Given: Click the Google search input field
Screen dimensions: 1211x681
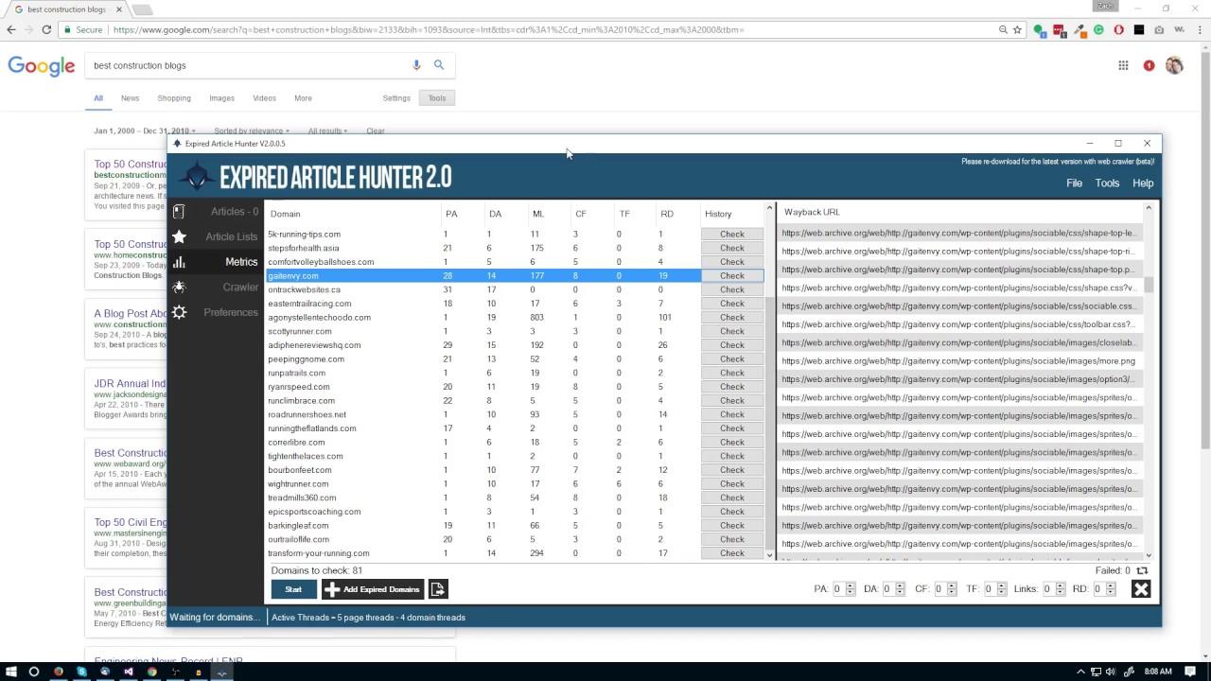Looking at the screenshot, I should tap(246, 65).
